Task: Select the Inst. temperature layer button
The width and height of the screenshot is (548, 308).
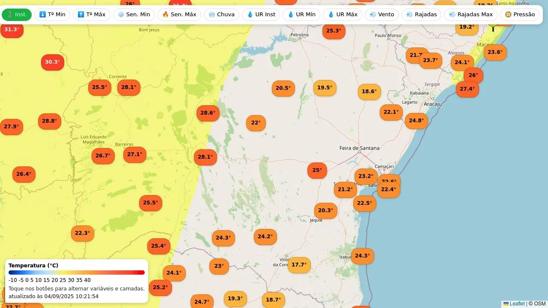Action: pyautogui.click(x=17, y=15)
